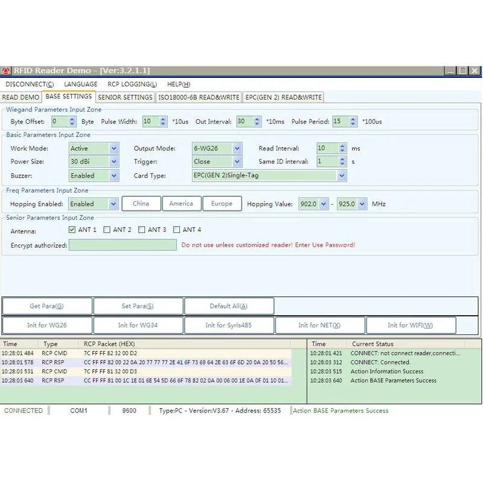The height and width of the screenshot is (483, 483).
Task: Decrease the Pulse Width spinner value
Action: click(163, 124)
